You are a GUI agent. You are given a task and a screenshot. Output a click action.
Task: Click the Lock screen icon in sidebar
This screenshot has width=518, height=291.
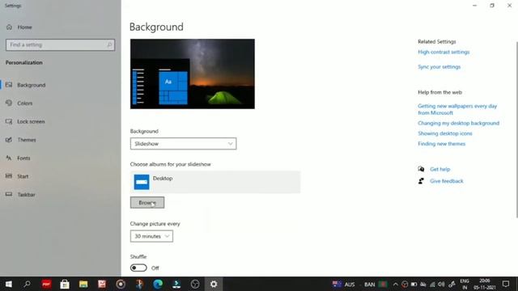pos(9,121)
